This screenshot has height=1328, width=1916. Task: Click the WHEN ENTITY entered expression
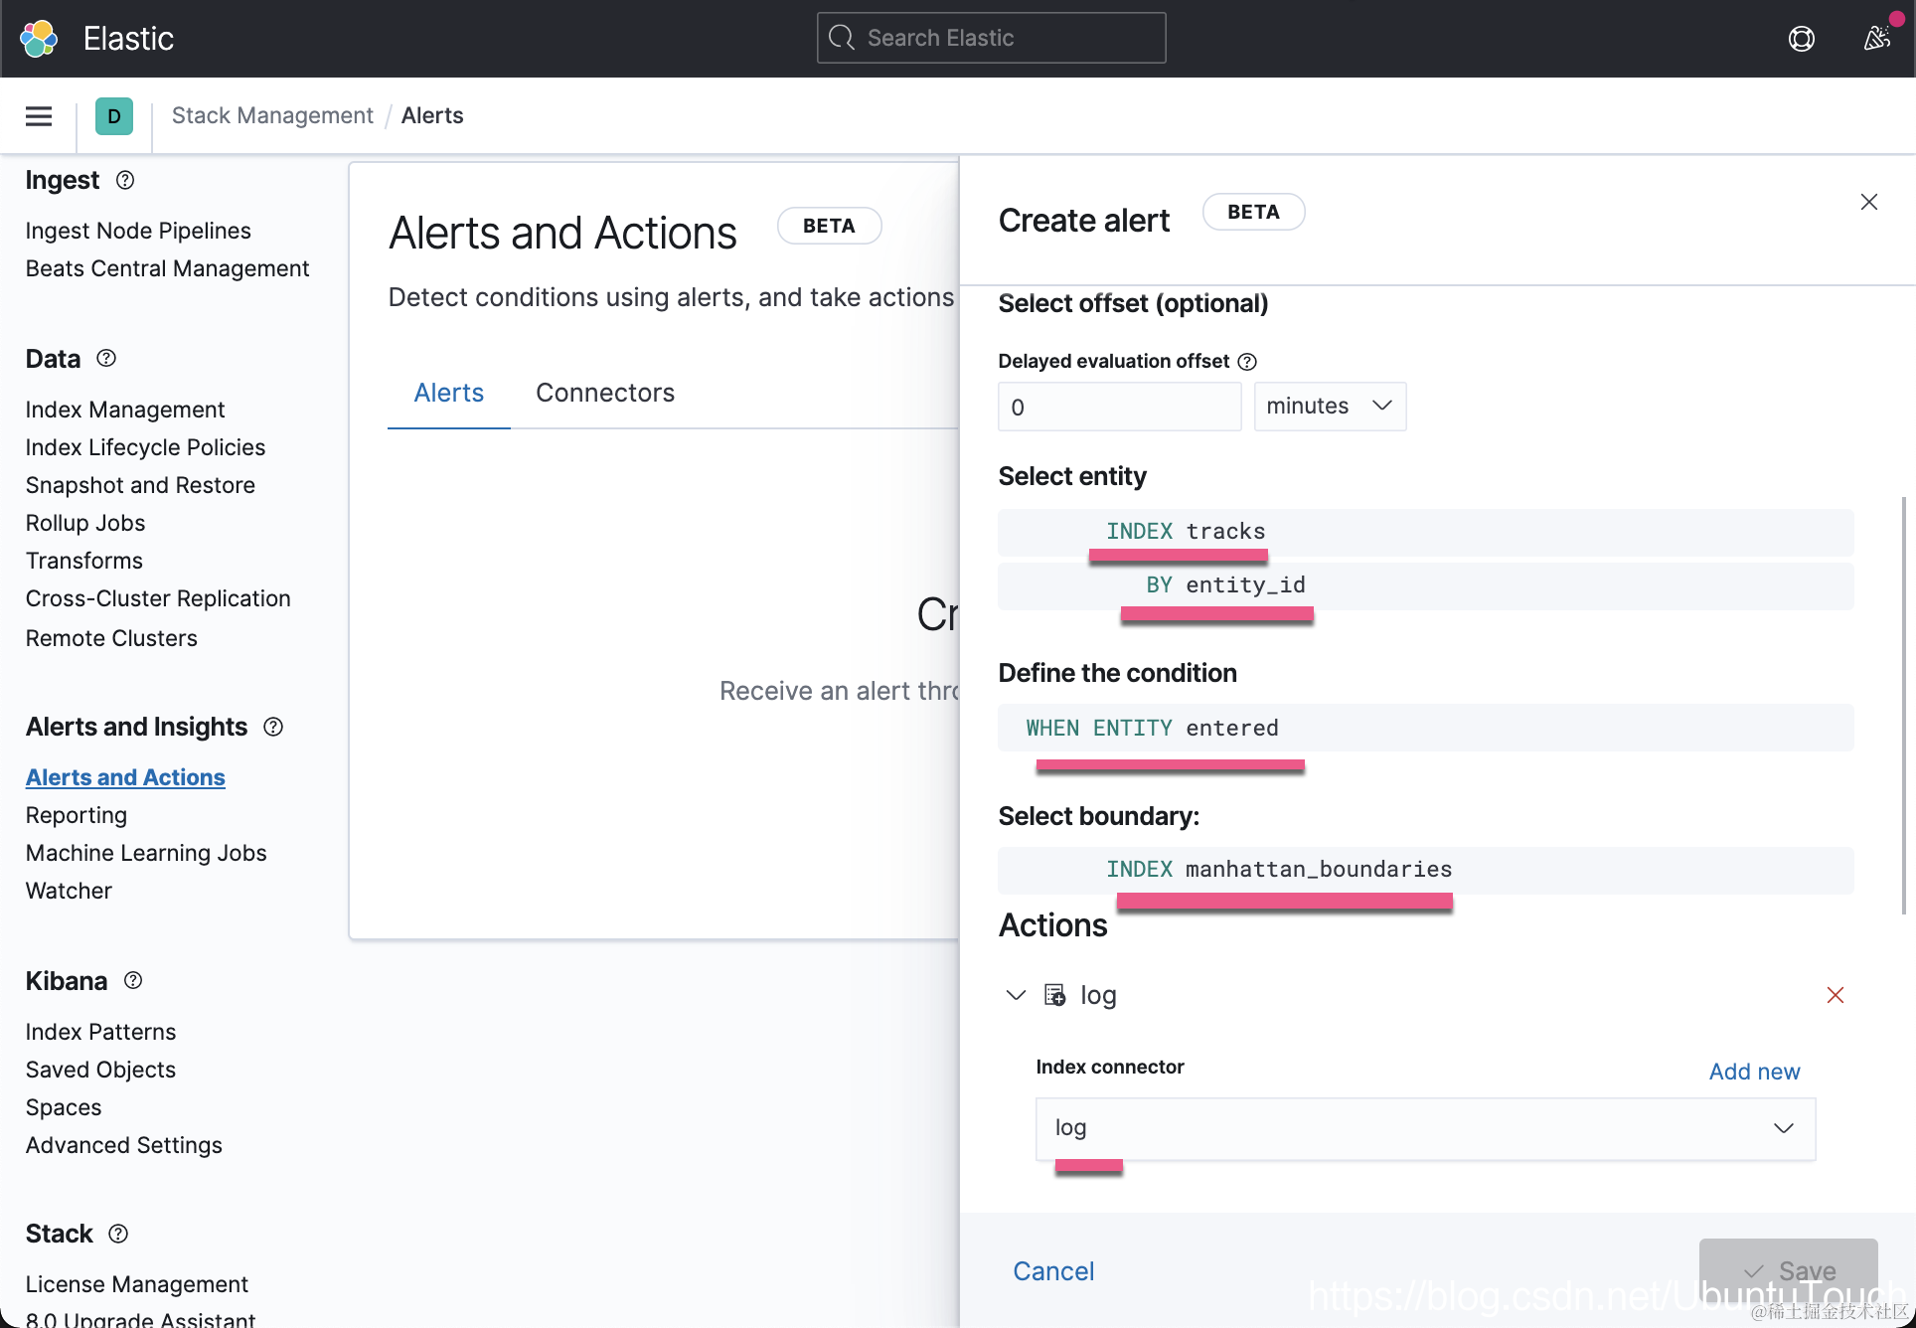point(1152,728)
